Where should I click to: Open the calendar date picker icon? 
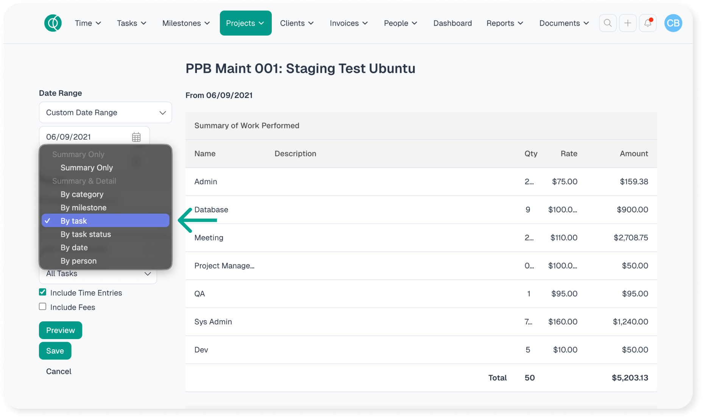[x=136, y=137]
